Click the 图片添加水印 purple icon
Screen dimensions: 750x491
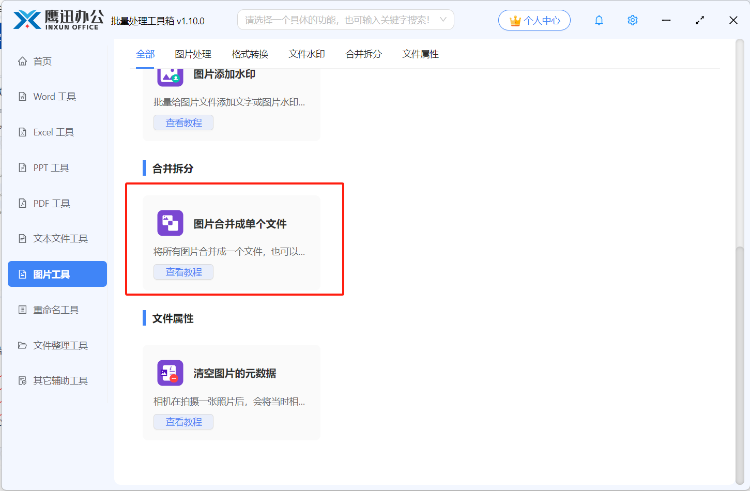170,77
